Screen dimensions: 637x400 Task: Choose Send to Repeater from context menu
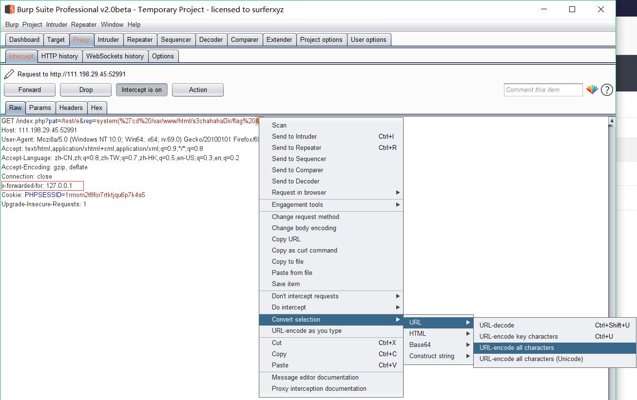click(x=296, y=148)
